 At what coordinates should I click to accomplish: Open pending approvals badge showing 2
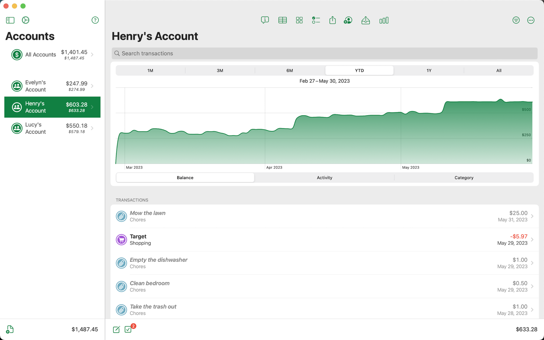(128, 329)
